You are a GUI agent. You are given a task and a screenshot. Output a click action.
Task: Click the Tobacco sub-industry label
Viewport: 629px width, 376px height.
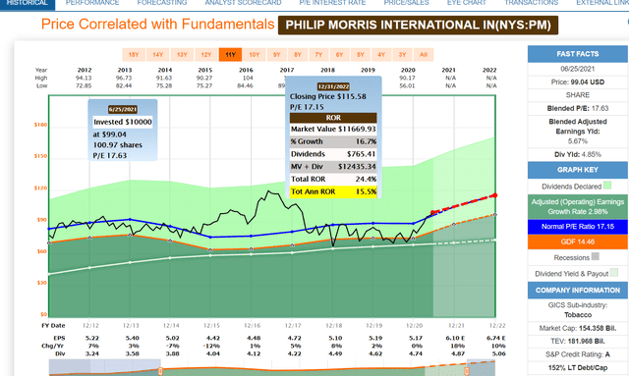(x=578, y=315)
